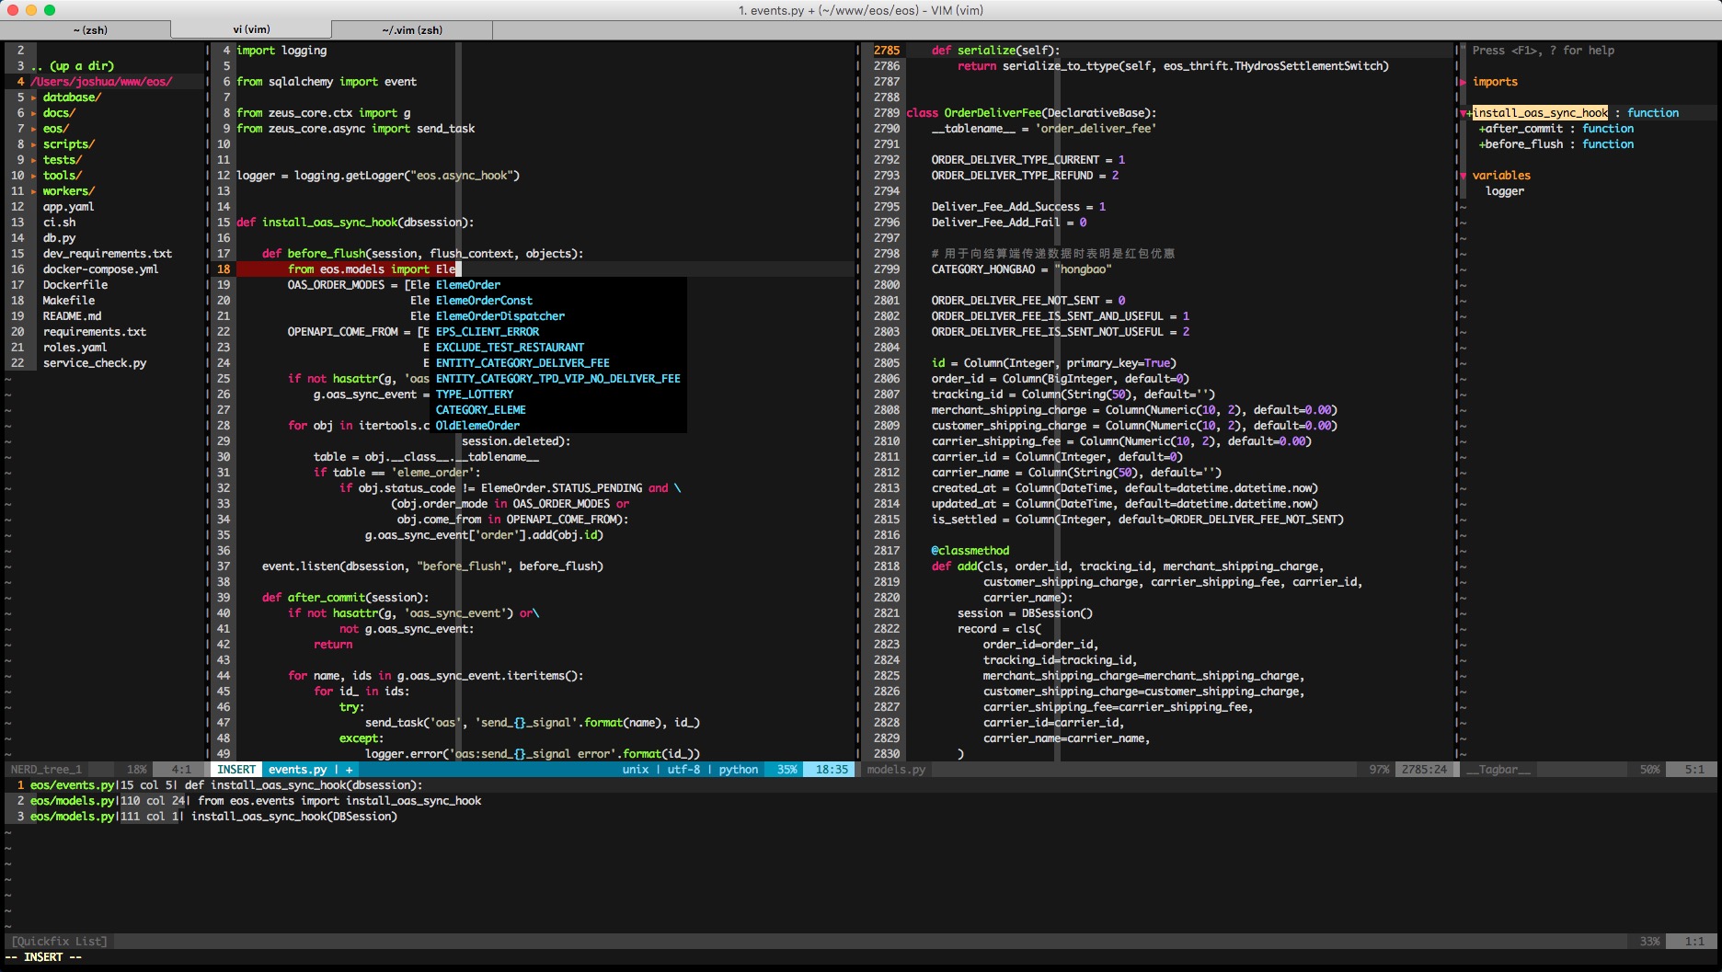Viewport: 1722px width, 972px height.
Task: Collapse the imports section in Tagbar
Action: pyautogui.click(x=1463, y=82)
